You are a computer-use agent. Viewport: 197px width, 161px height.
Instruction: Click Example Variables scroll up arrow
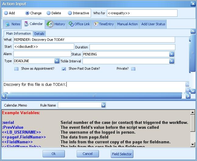click(192, 112)
